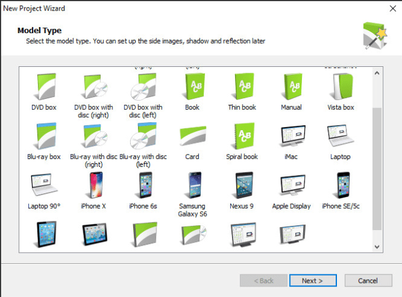Select the Book model type

[x=192, y=92]
